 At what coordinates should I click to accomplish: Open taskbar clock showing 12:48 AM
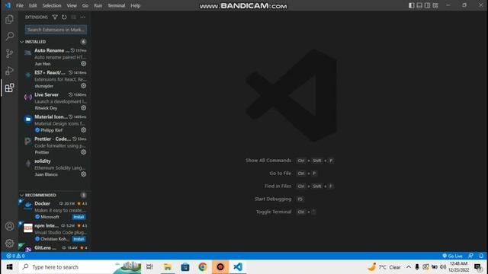[459, 267]
